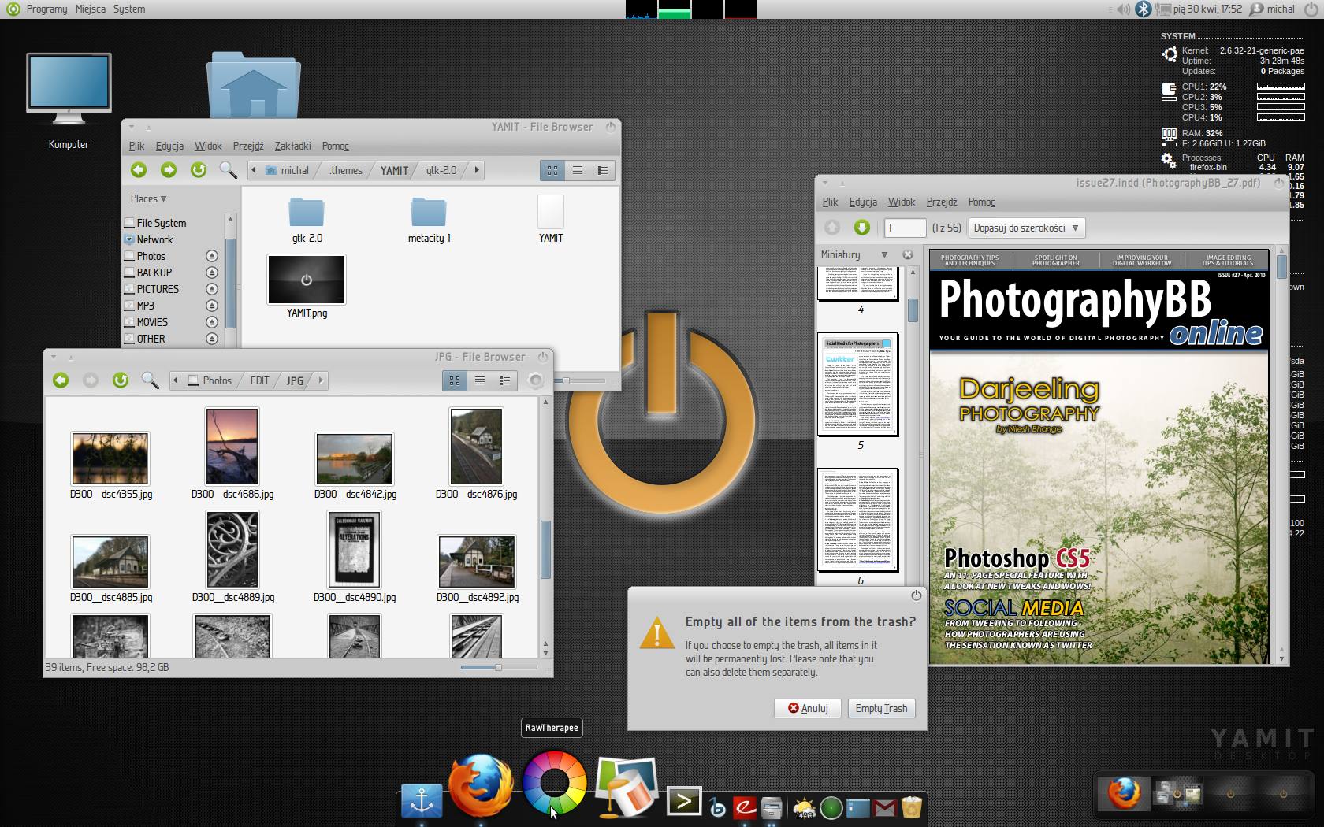The height and width of the screenshot is (827, 1324).
Task: Launch Firefox from the dock
Action: point(481,785)
